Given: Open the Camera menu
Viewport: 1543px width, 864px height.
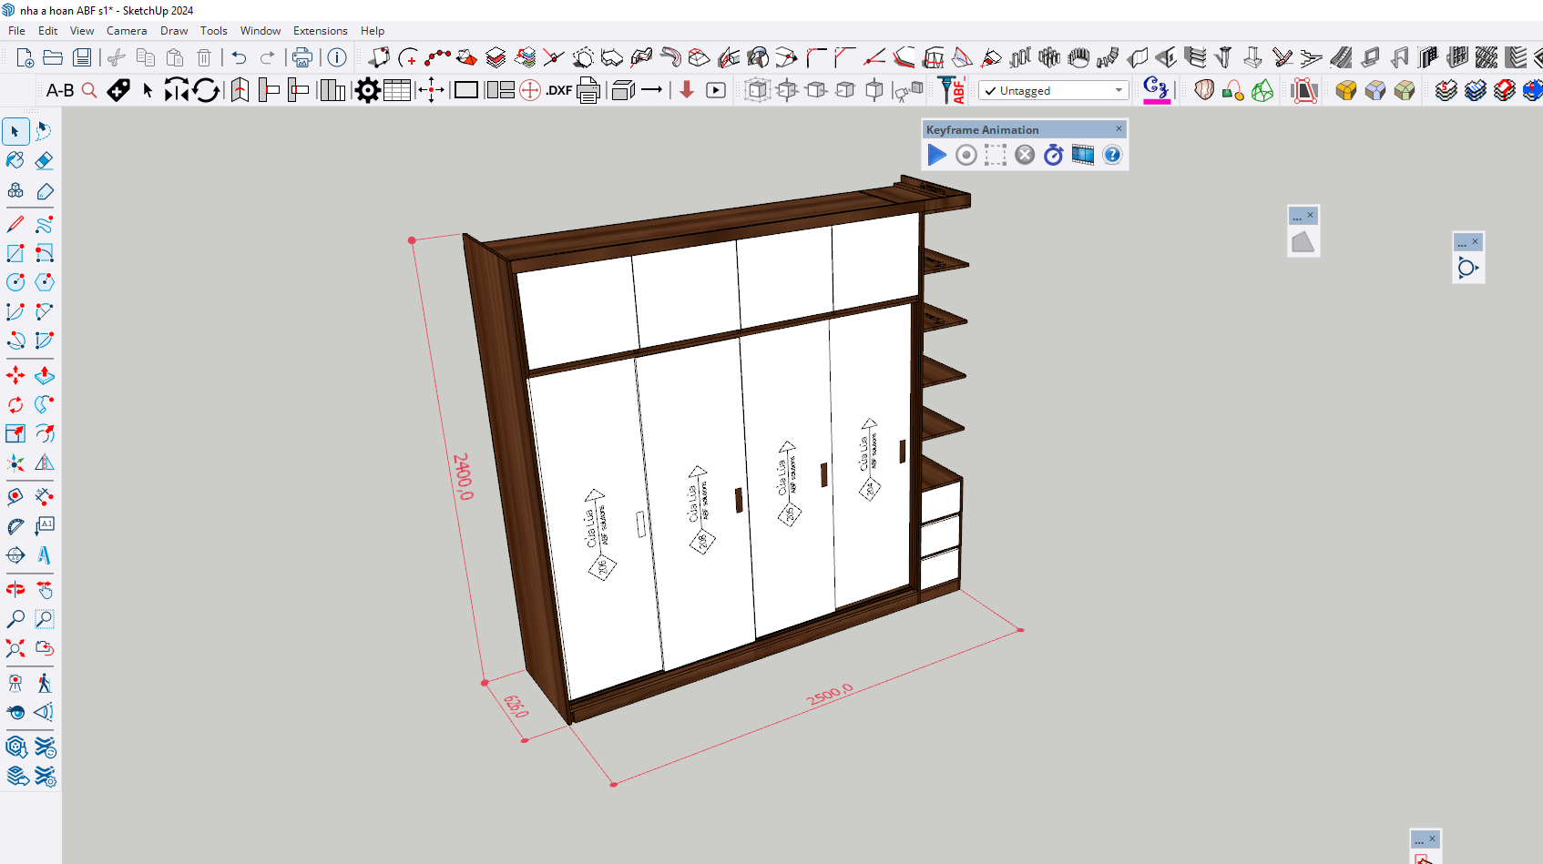Looking at the screenshot, I should pyautogui.click(x=127, y=31).
